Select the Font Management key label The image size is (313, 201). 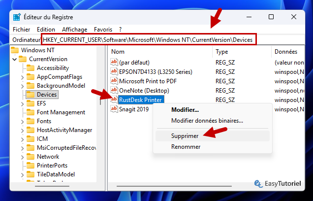pos(61,112)
